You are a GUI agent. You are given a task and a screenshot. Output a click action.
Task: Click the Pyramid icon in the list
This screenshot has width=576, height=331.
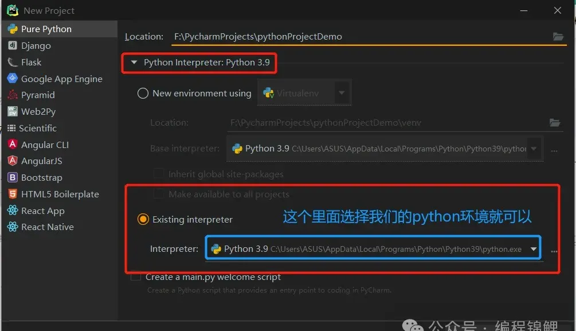click(13, 95)
